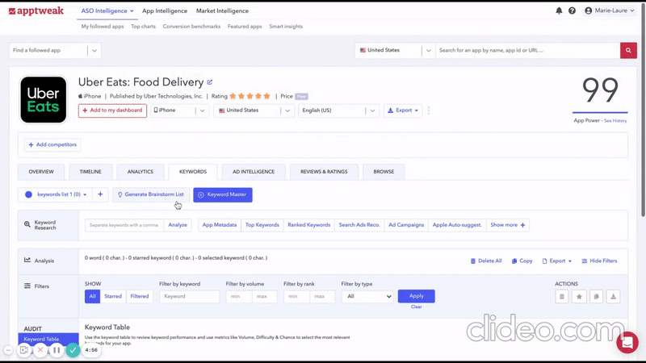The width and height of the screenshot is (646, 363).
Task: Go to Smart insights
Action: pos(286,27)
